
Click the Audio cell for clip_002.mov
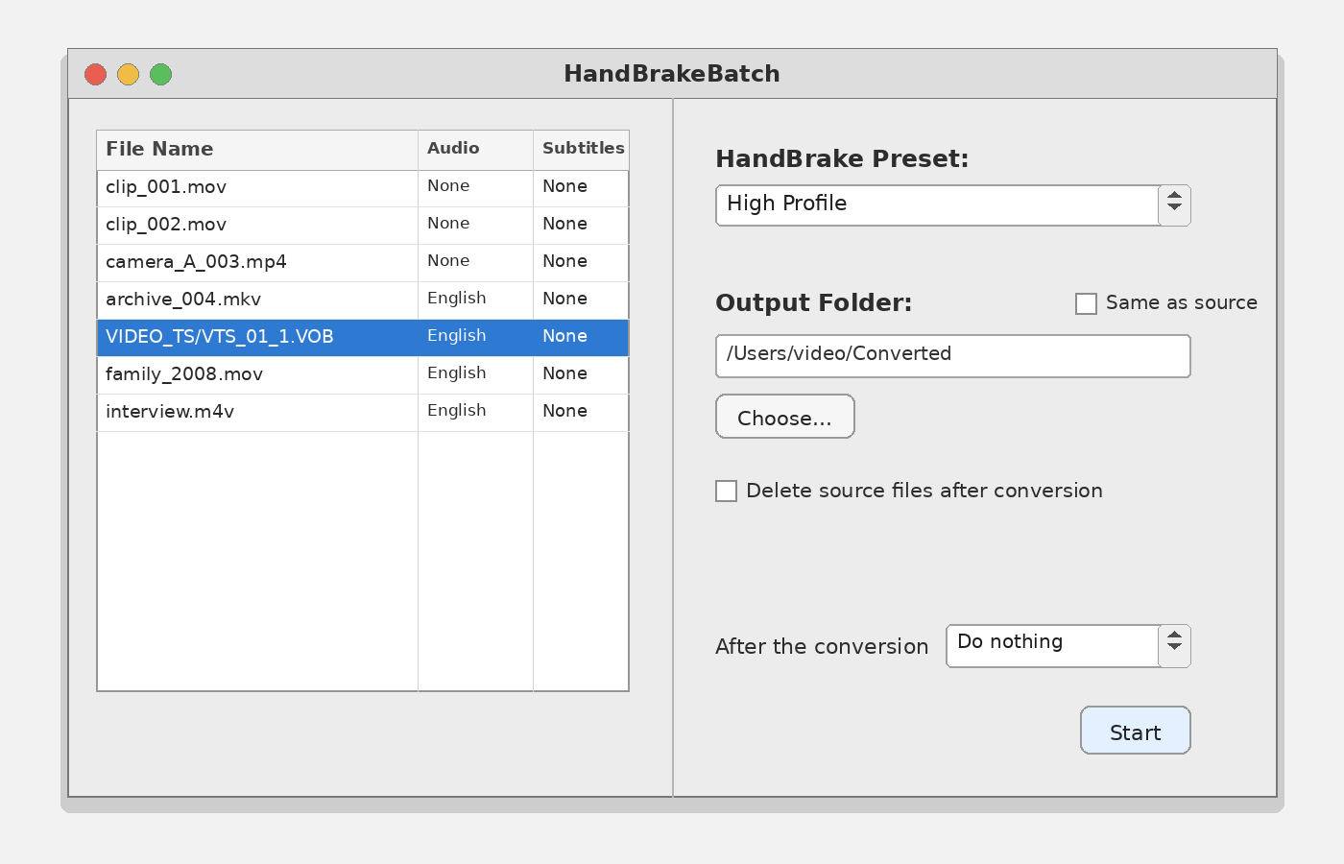point(475,226)
